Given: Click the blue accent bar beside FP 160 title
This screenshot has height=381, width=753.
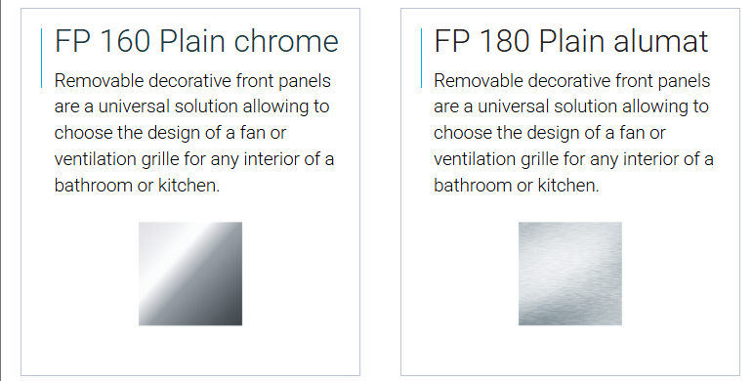Looking at the screenshot, I should (42, 59).
